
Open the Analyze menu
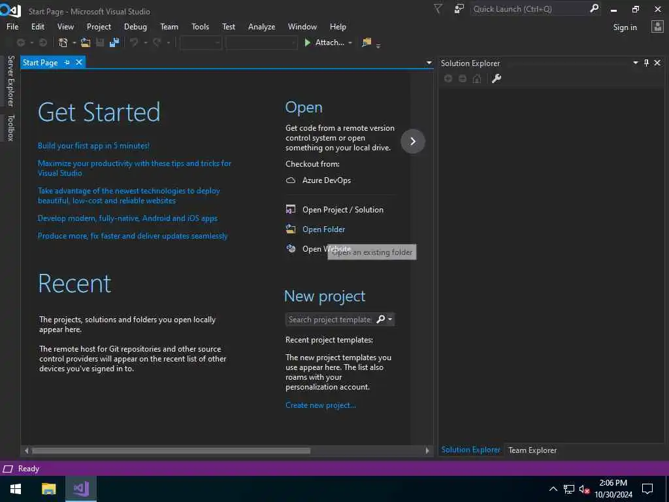tap(261, 26)
